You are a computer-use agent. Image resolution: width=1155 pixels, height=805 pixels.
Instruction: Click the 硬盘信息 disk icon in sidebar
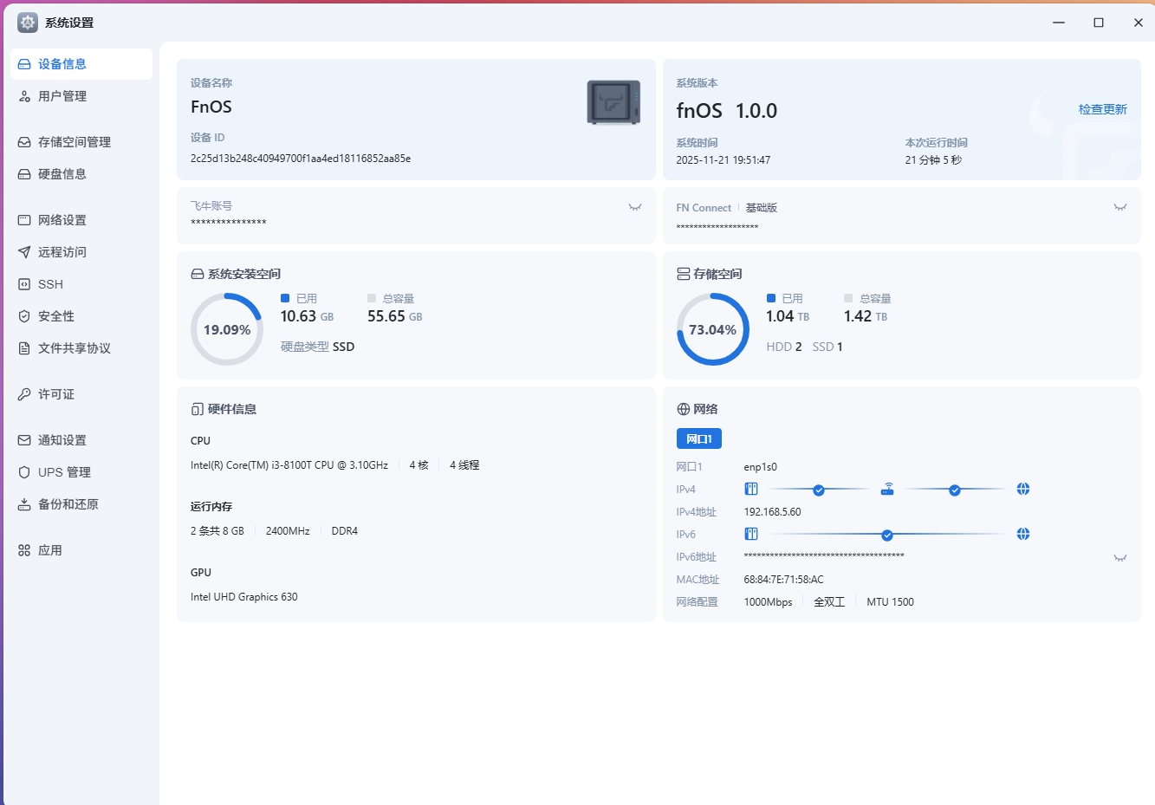pos(24,174)
